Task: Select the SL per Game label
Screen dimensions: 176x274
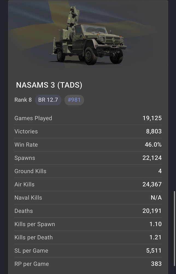Action: coord(31,251)
